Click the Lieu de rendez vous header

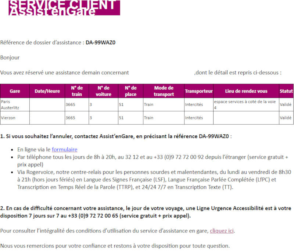click(x=246, y=91)
